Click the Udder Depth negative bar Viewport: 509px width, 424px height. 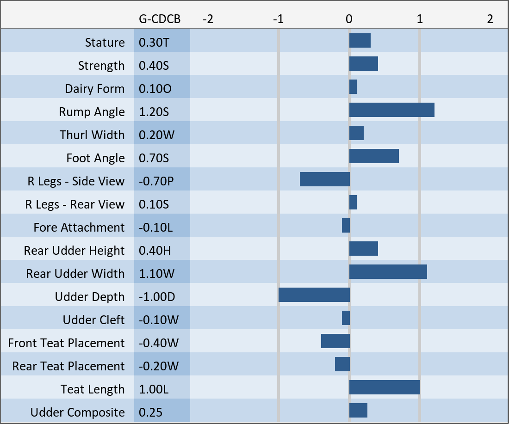[x=314, y=295]
